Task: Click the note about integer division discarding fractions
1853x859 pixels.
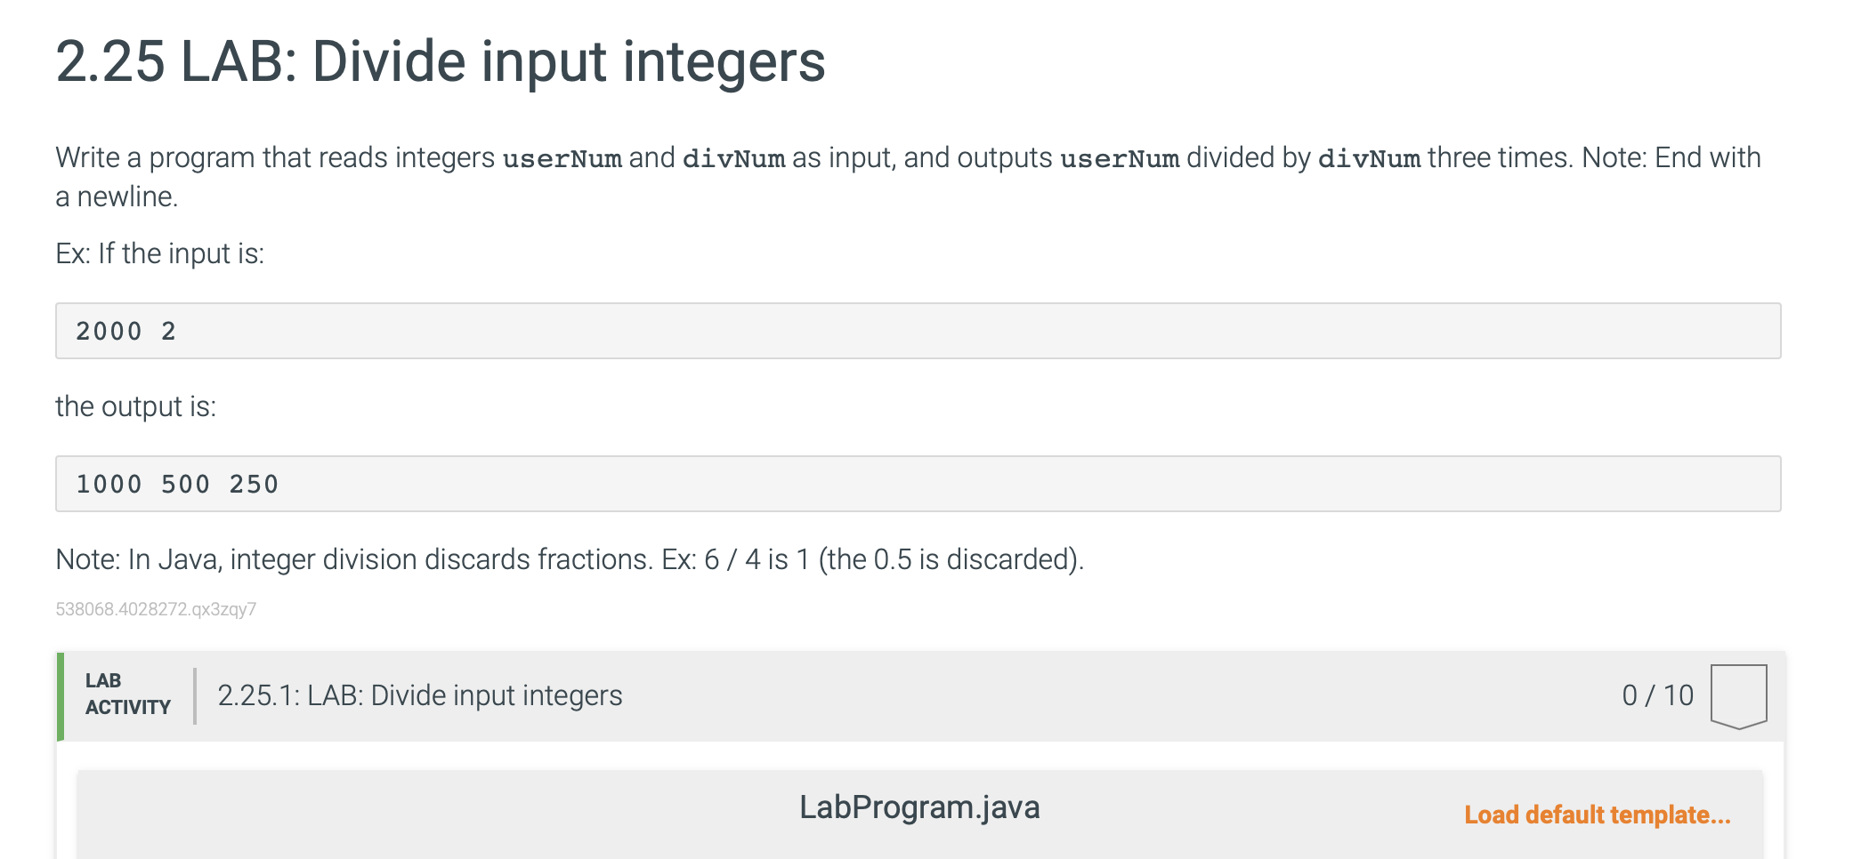Action: coord(569,559)
